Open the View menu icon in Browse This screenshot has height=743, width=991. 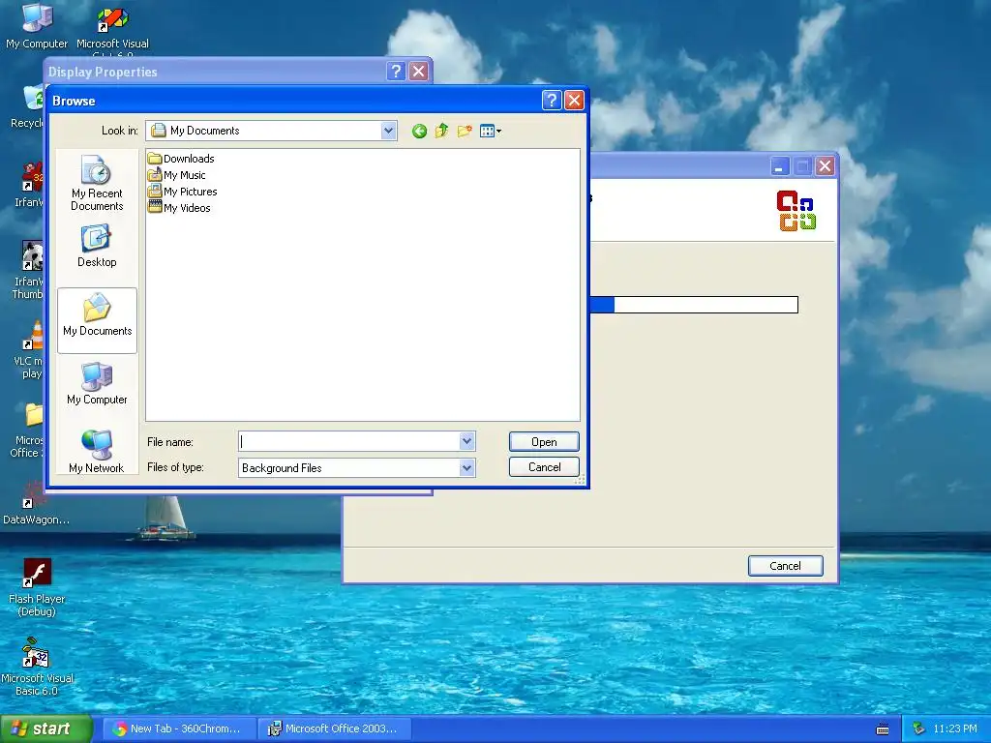click(491, 131)
